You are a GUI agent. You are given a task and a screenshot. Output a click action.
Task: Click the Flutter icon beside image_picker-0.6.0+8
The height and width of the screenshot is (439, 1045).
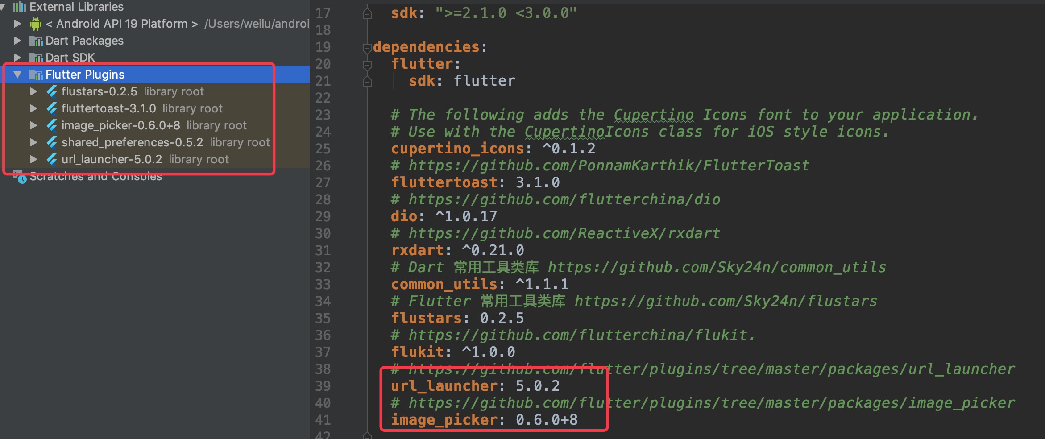[52, 125]
